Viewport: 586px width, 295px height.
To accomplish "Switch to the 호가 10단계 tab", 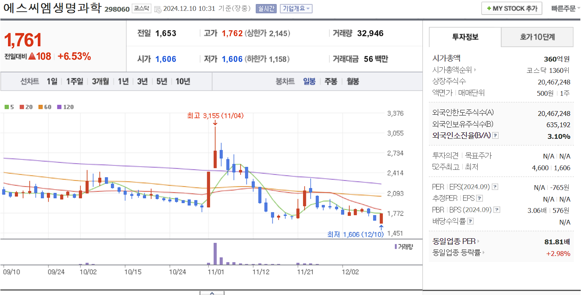I will pyautogui.click(x=537, y=37).
